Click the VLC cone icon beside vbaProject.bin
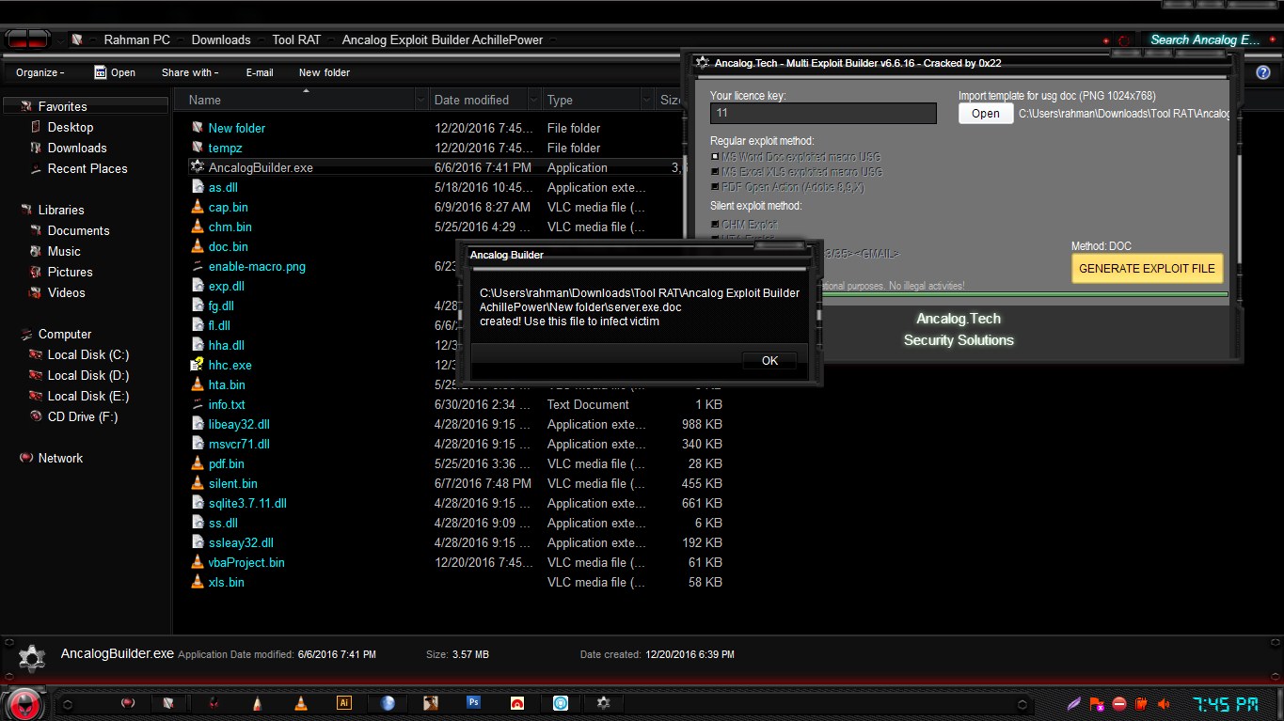Viewport: 1284px width, 721px height. click(x=198, y=562)
